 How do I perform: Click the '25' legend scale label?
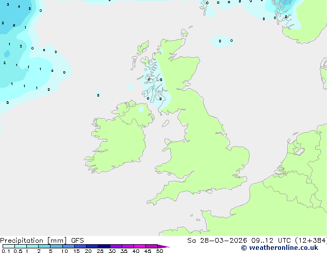100,251
